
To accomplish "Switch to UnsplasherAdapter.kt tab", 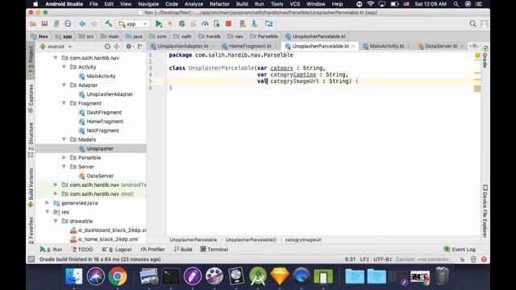I will (183, 46).
